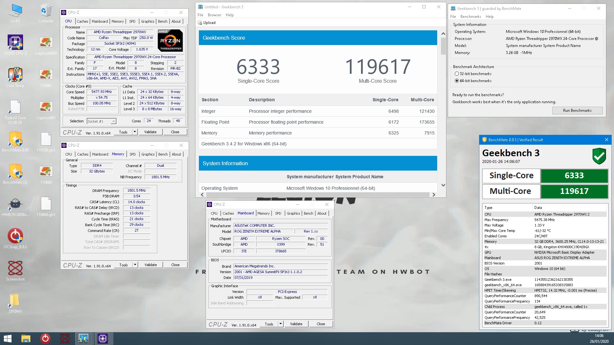Click the Screenshot tool icon in taskbar
Viewport: 614px width, 345px height.
point(65,339)
